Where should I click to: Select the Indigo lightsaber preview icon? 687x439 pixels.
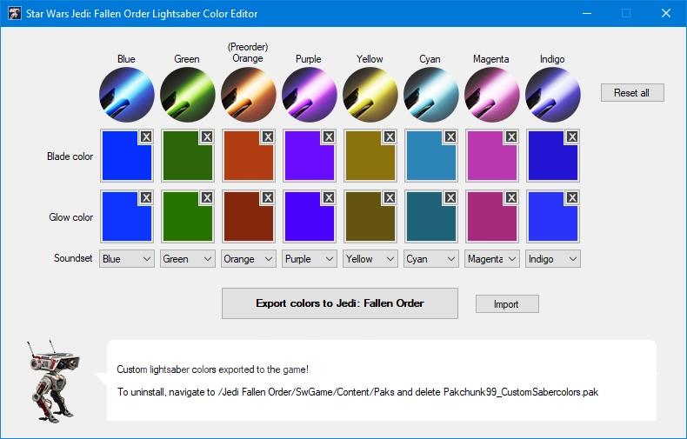click(553, 95)
